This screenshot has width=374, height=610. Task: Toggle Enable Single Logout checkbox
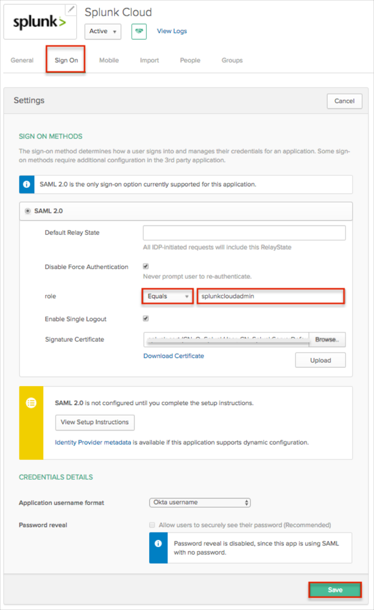(x=146, y=318)
